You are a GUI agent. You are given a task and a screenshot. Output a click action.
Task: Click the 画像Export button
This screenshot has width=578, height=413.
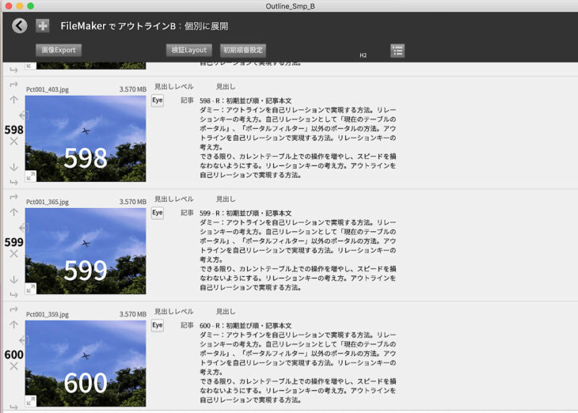point(59,51)
